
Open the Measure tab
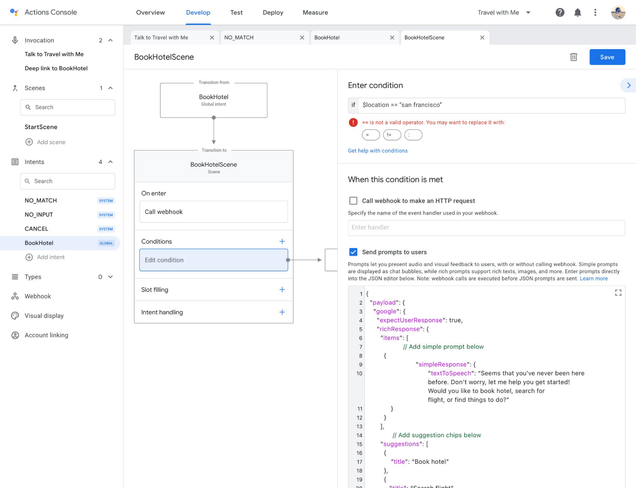click(x=315, y=13)
